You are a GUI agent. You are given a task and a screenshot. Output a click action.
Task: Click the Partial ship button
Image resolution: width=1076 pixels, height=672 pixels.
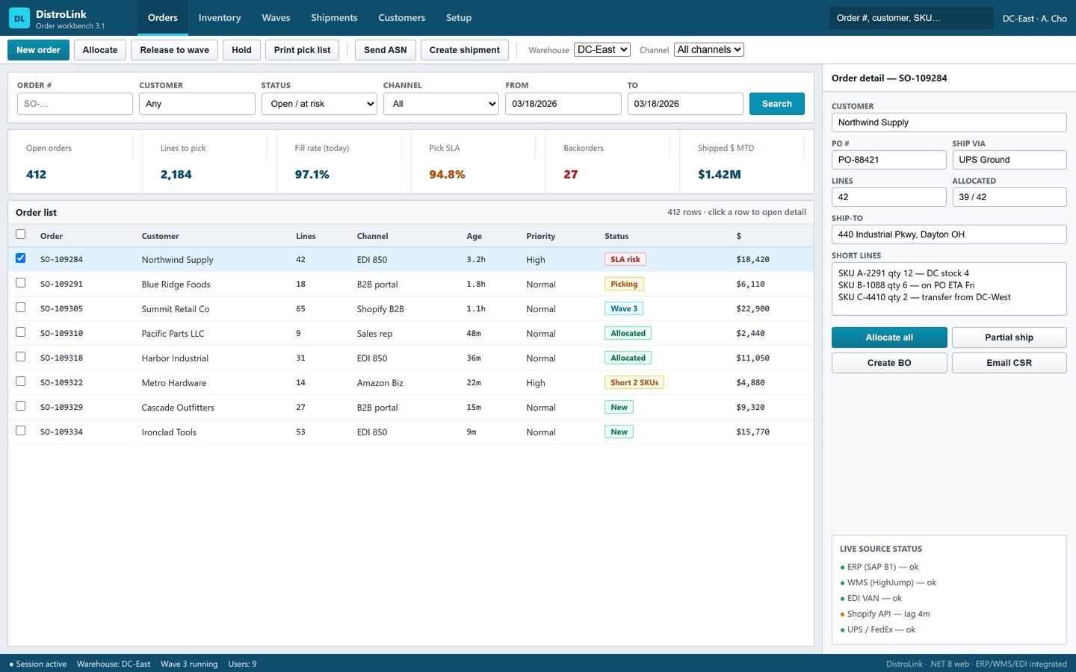(1009, 337)
